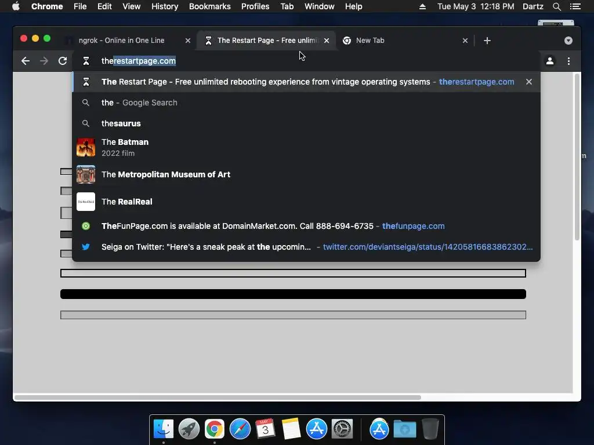Choose the 'thesaurus' search suggestion
This screenshot has width=594, height=445.
(x=306, y=123)
